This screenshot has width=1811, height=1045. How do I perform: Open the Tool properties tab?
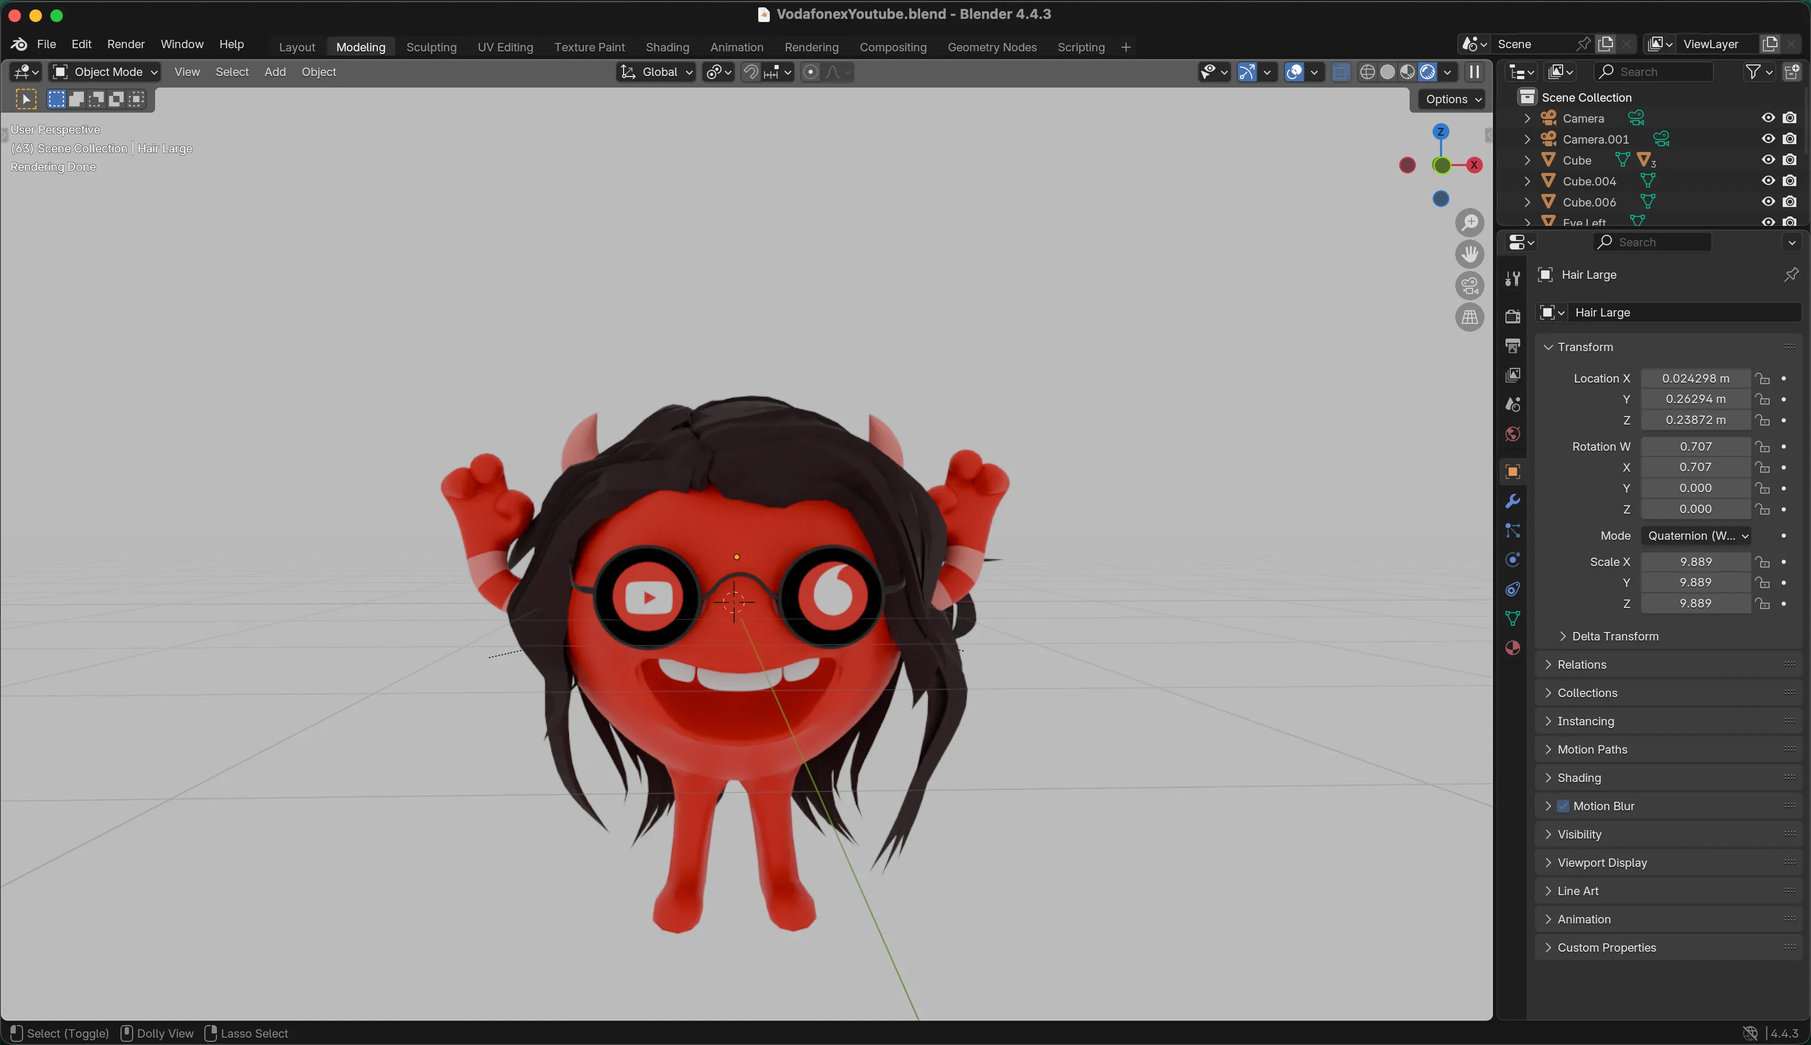[1512, 278]
